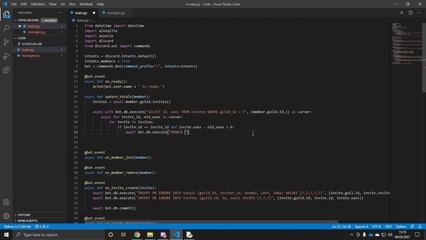Click line number 22 in the gutter
Image resolution: width=426 pixels, height=240 pixels.
(x=75, y=132)
